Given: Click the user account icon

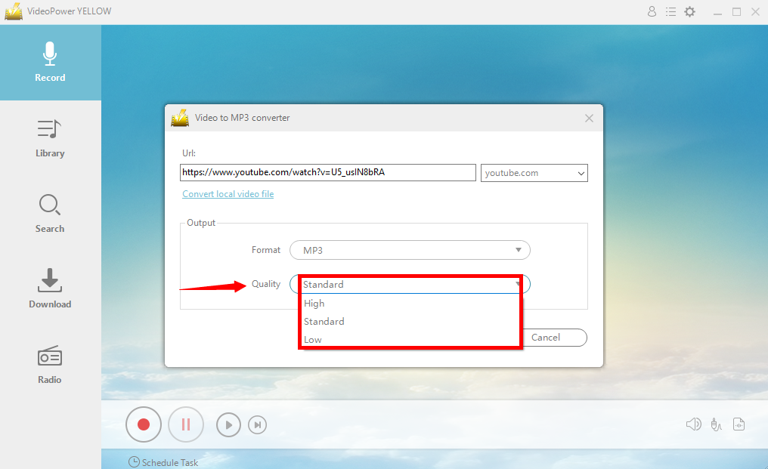Looking at the screenshot, I should click(652, 12).
